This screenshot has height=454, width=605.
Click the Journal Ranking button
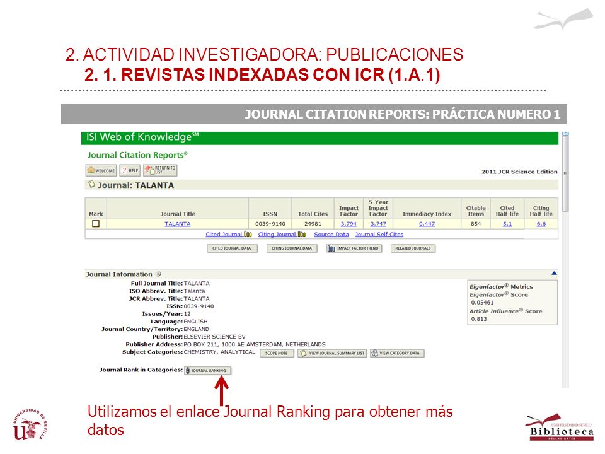tap(207, 371)
